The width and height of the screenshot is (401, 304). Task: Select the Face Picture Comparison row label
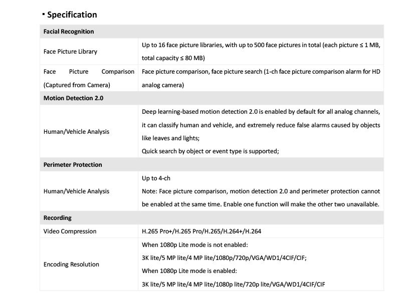point(89,78)
